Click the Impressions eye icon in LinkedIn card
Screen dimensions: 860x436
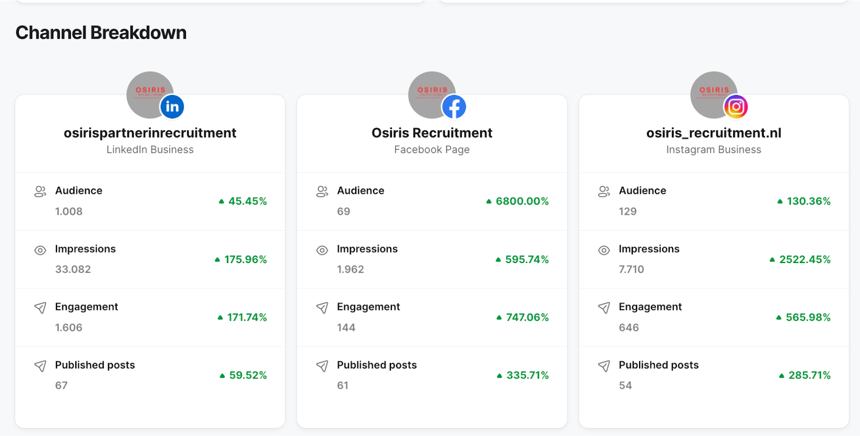[x=40, y=250]
